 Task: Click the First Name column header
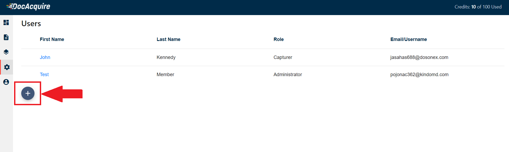pos(52,39)
